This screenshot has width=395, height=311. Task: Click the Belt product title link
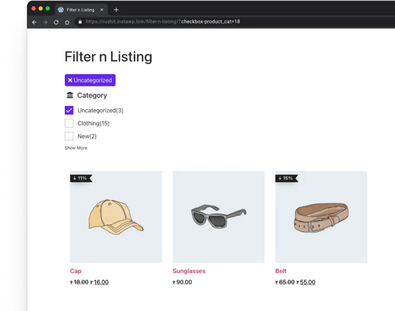(x=281, y=271)
